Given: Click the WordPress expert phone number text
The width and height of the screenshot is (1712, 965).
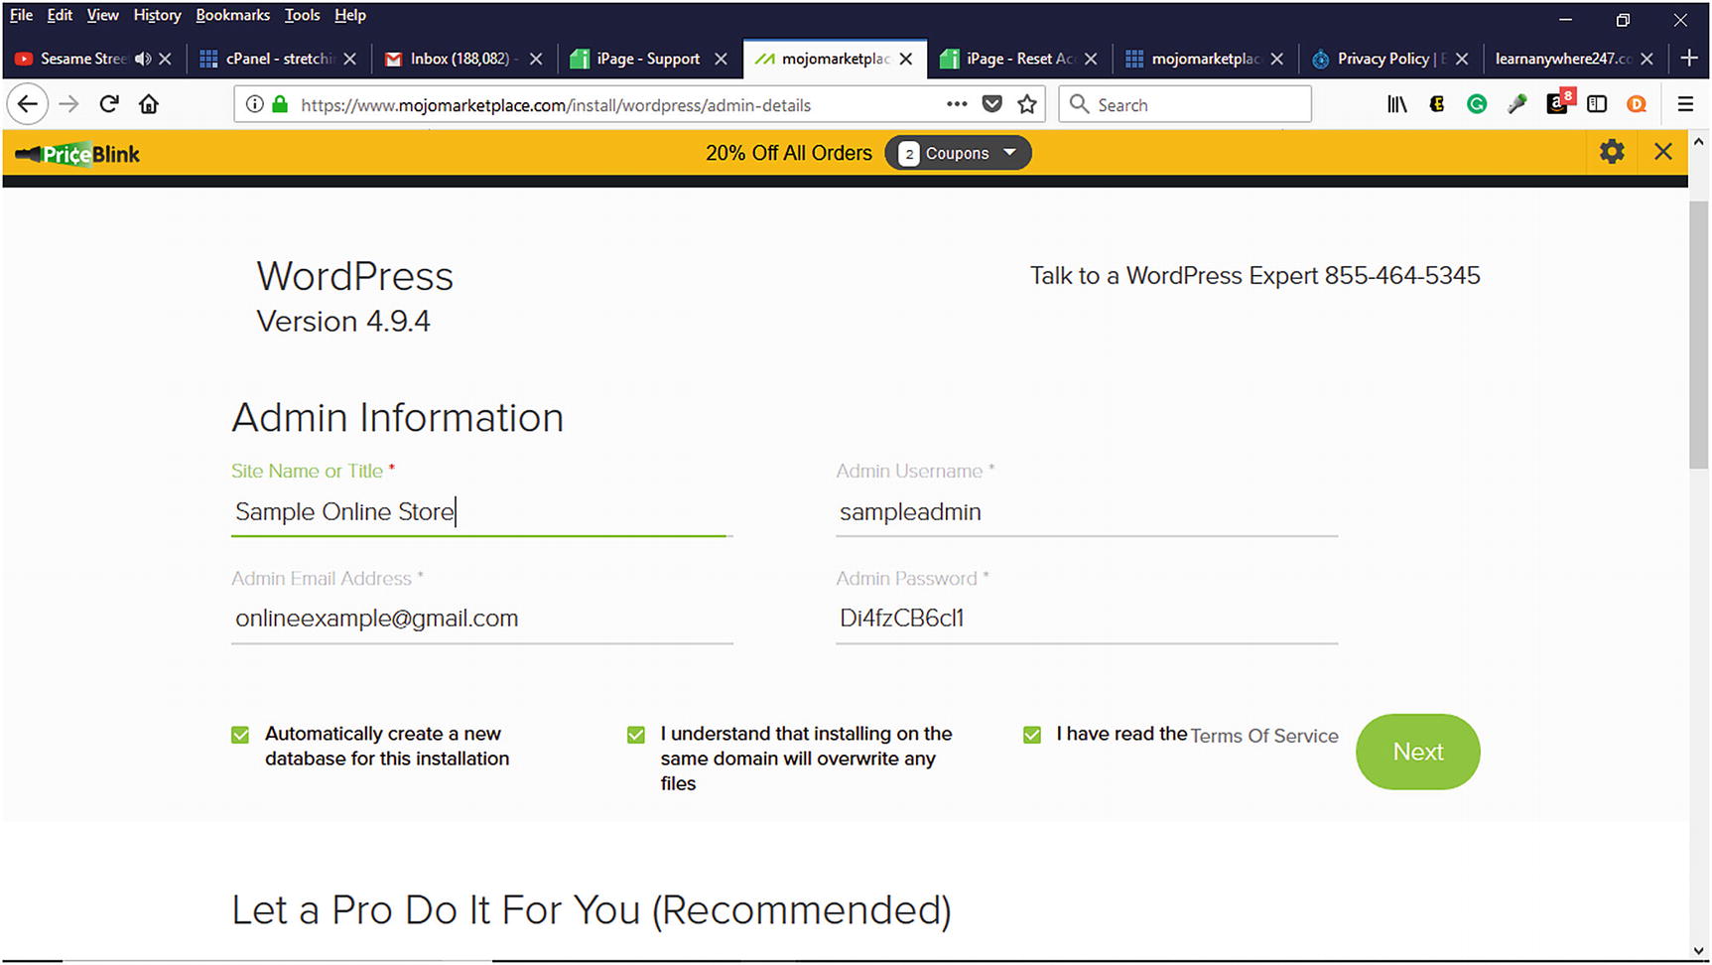Looking at the screenshot, I should tap(1401, 276).
